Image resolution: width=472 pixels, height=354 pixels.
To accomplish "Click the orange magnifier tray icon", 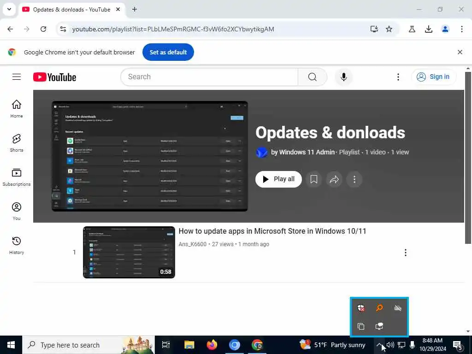I will [x=379, y=308].
